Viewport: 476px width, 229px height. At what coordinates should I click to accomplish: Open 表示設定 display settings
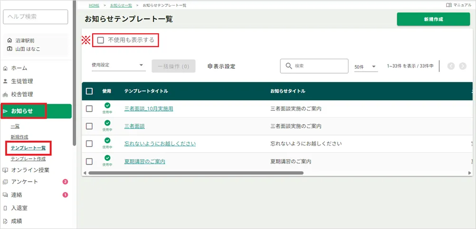(221, 66)
